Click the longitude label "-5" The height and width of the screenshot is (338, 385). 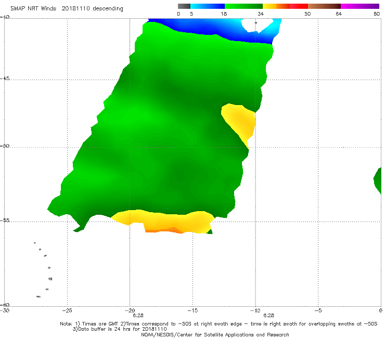318,310
